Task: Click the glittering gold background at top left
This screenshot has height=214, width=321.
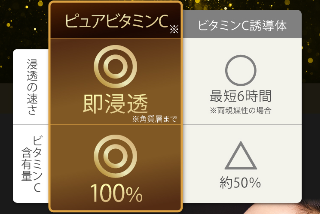Action: point(24,24)
